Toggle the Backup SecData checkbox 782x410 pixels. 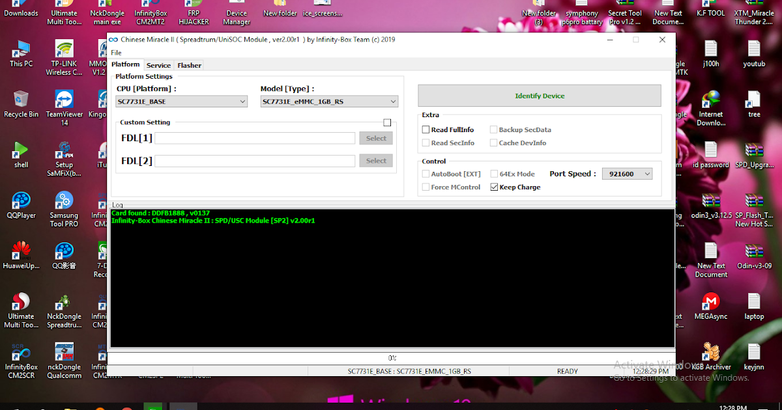pos(494,130)
